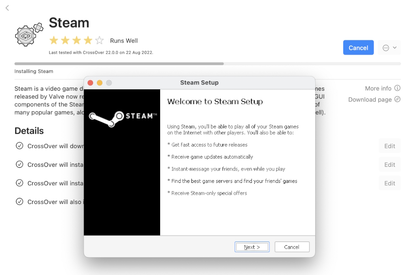Open the Download page link
This screenshot has width=413, height=275.
[x=370, y=99]
